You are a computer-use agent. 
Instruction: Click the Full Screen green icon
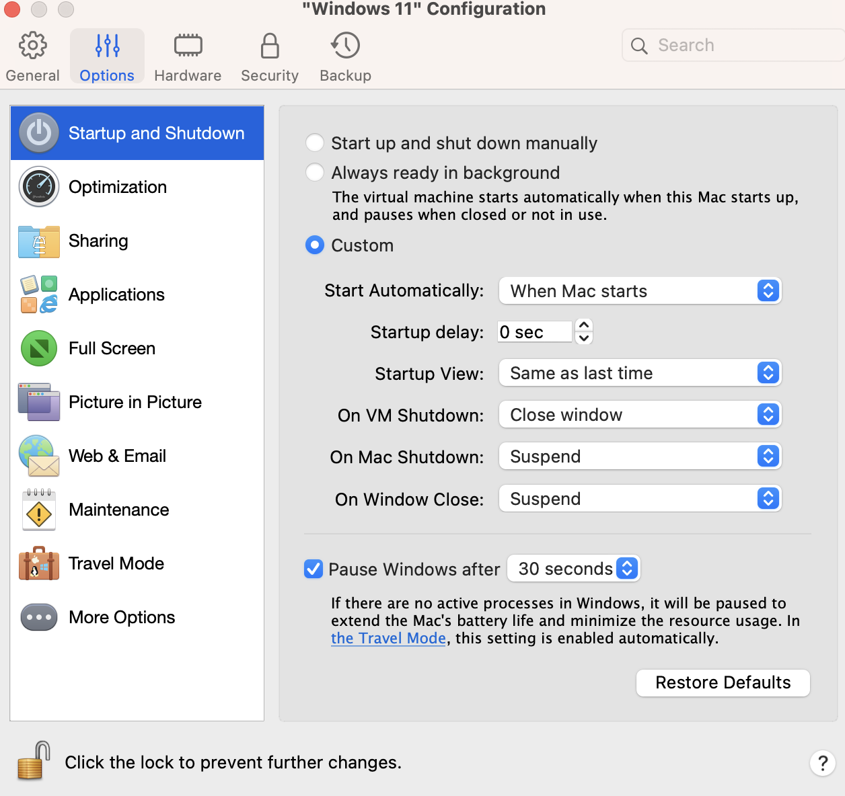(39, 348)
